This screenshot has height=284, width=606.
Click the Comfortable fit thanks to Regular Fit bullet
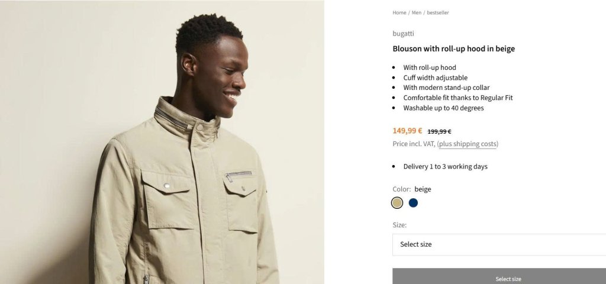(458, 98)
